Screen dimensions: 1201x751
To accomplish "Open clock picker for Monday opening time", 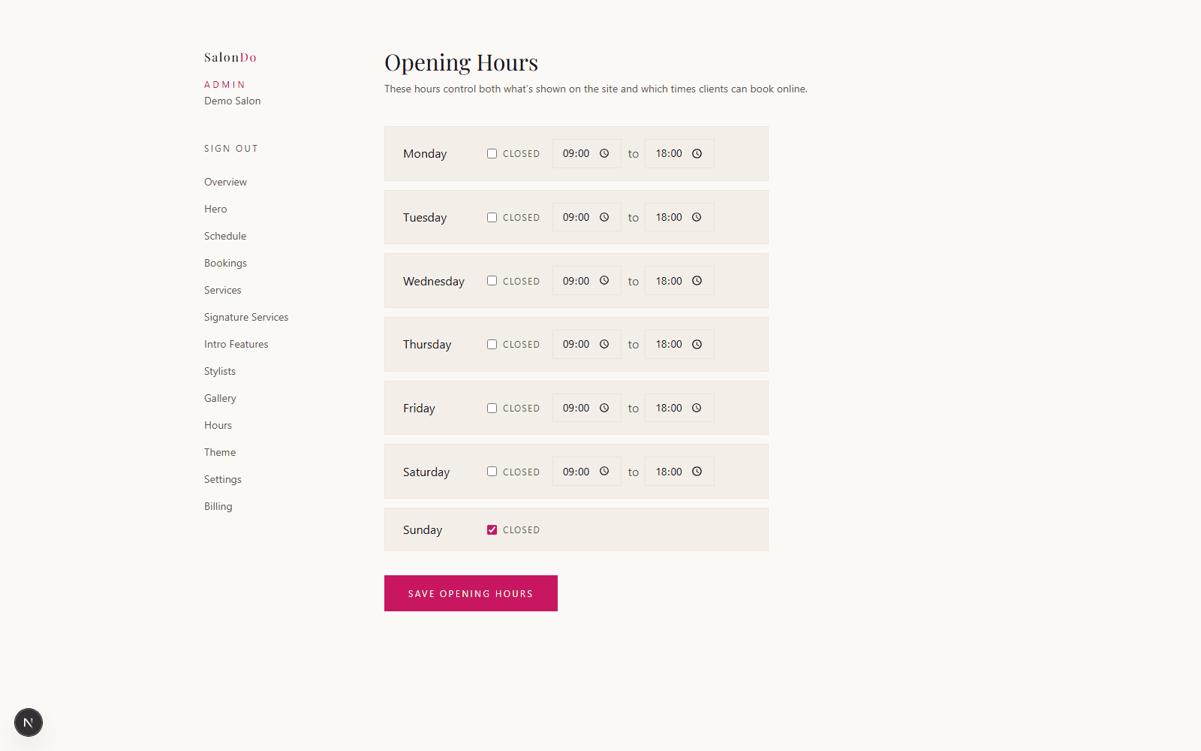I will pyautogui.click(x=604, y=153).
